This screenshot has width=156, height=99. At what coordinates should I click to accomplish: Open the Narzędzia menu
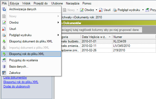73,3
